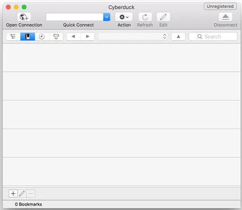242x210 pixels.
Task: Remove bookmark with the minus button
Action: pyautogui.click(x=31, y=193)
